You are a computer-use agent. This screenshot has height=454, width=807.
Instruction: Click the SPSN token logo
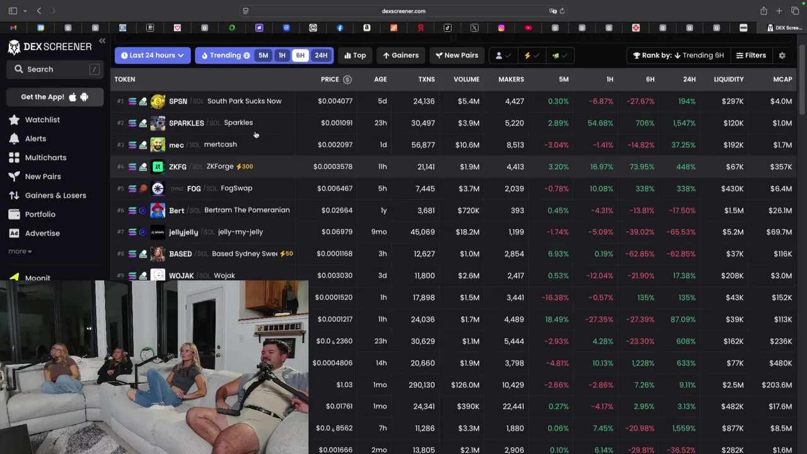click(158, 102)
